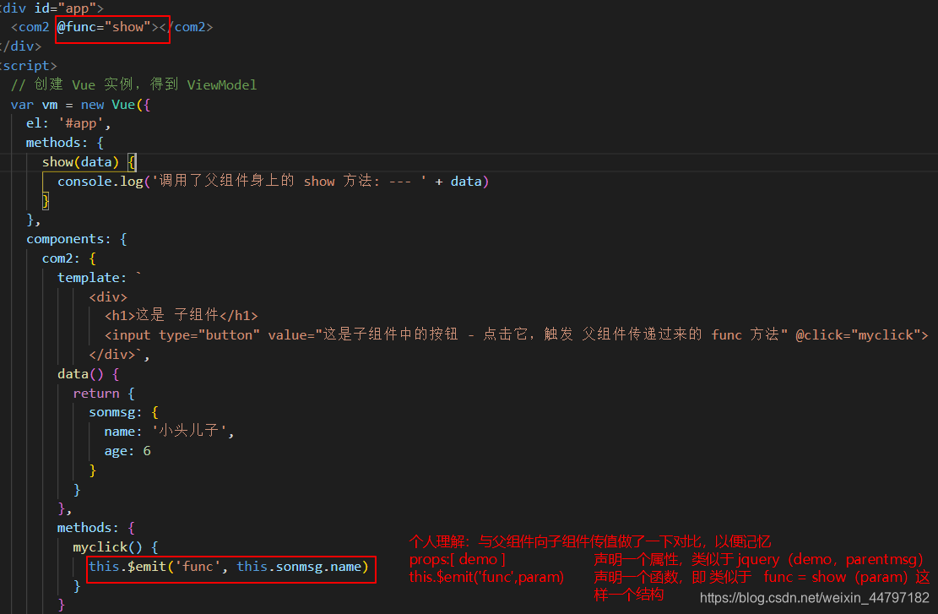Click the value text '这是子组件中的按钮'
Image resolution: width=938 pixels, height=614 pixels.
(x=391, y=334)
